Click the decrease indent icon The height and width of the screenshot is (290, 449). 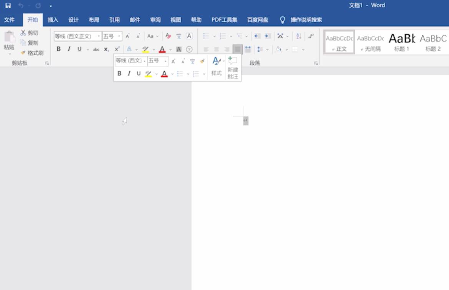[257, 36]
